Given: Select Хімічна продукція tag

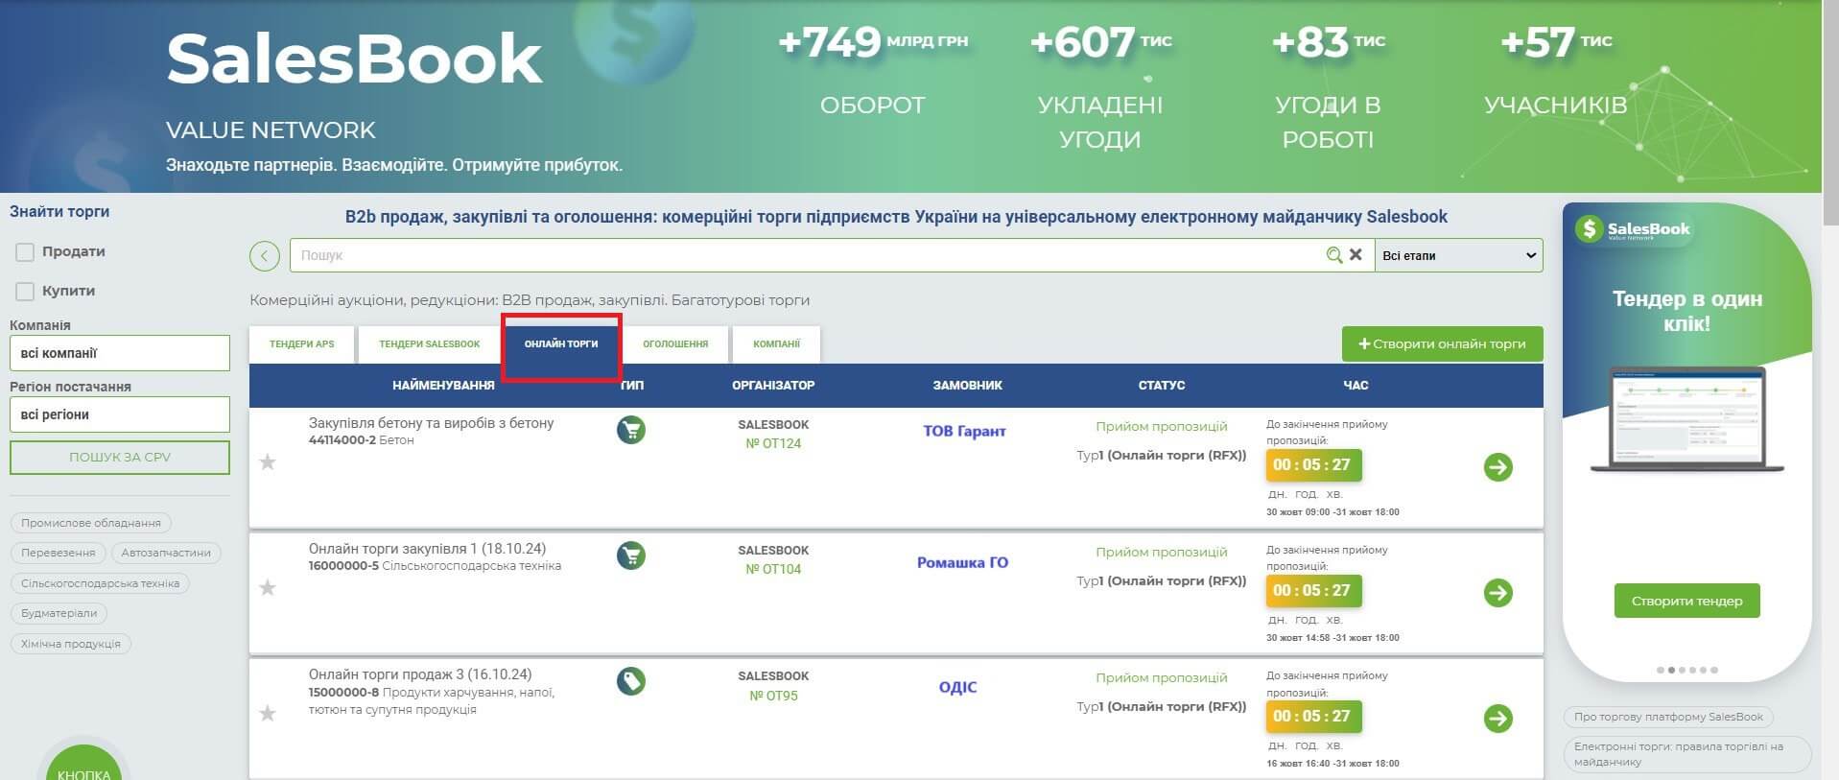Looking at the screenshot, I should 71,644.
